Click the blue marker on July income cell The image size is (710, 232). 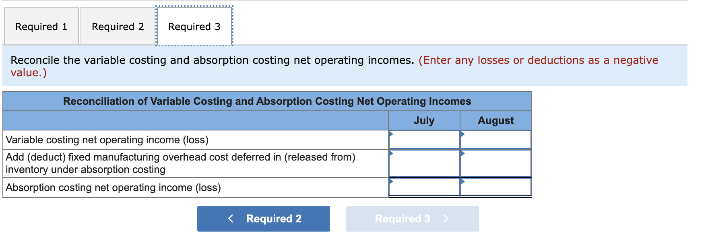coord(390,133)
